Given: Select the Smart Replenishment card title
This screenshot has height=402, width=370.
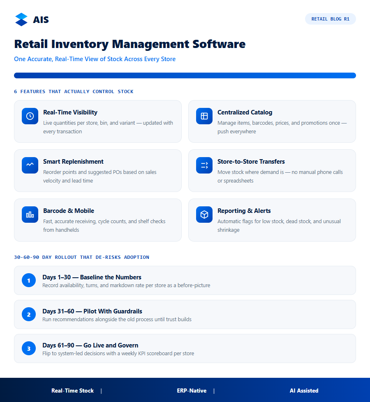Looking at the screenshot, I should [73, 162].
